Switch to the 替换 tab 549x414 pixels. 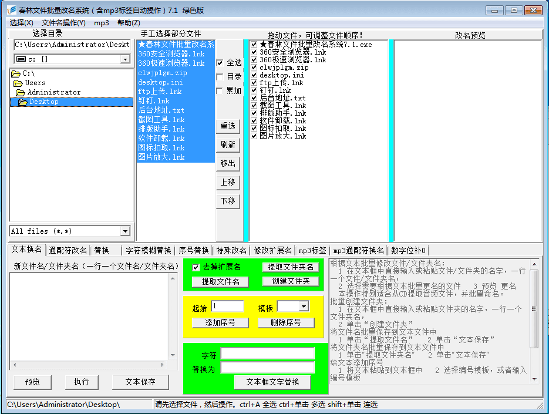[106, 250]
